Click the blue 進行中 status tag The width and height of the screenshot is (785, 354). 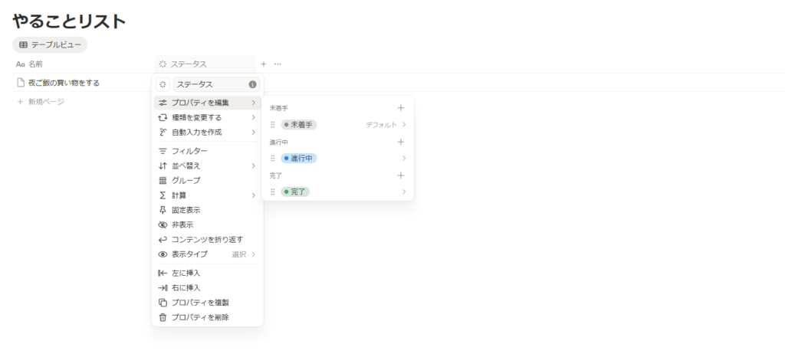tap(298, 158)
